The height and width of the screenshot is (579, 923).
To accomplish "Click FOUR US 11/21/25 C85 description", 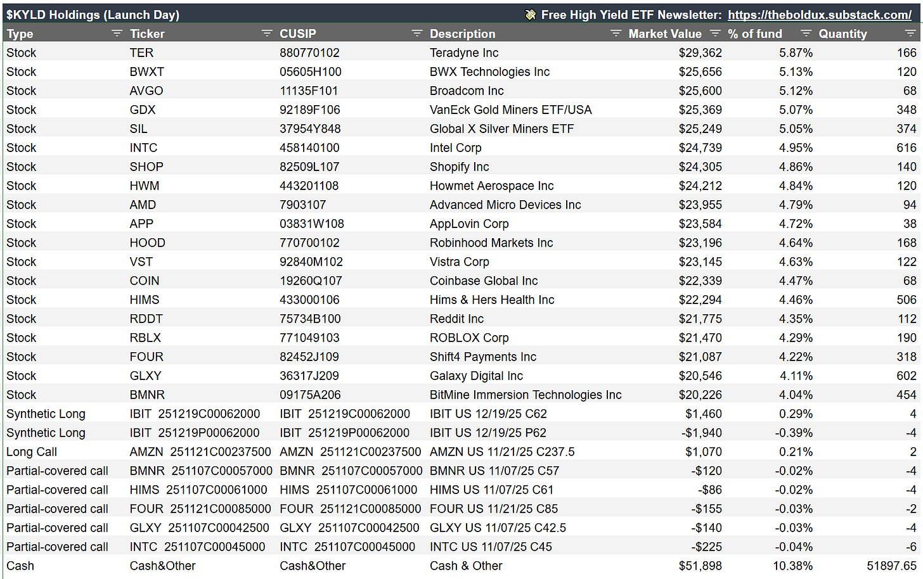I will click(494, 509).
